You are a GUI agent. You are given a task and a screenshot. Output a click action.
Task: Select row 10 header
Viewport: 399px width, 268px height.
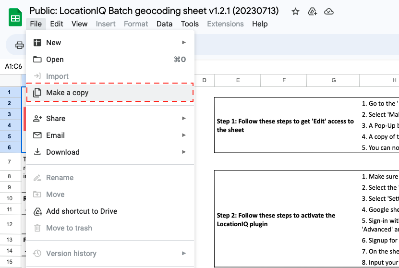(10, 198)
